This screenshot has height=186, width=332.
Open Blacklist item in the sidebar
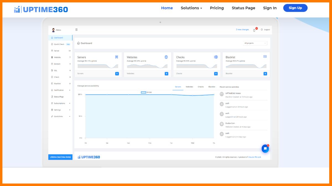tap(60, 83)
